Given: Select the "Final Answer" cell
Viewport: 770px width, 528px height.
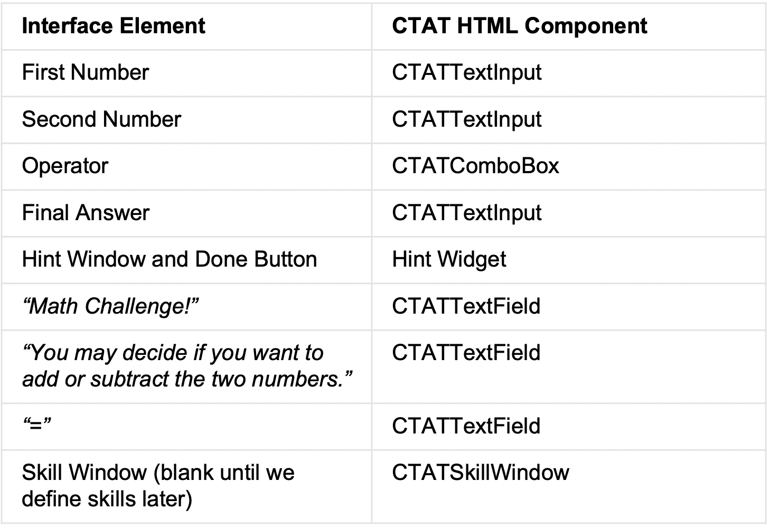Looking at the screenshot, I should tap(86, 213).
